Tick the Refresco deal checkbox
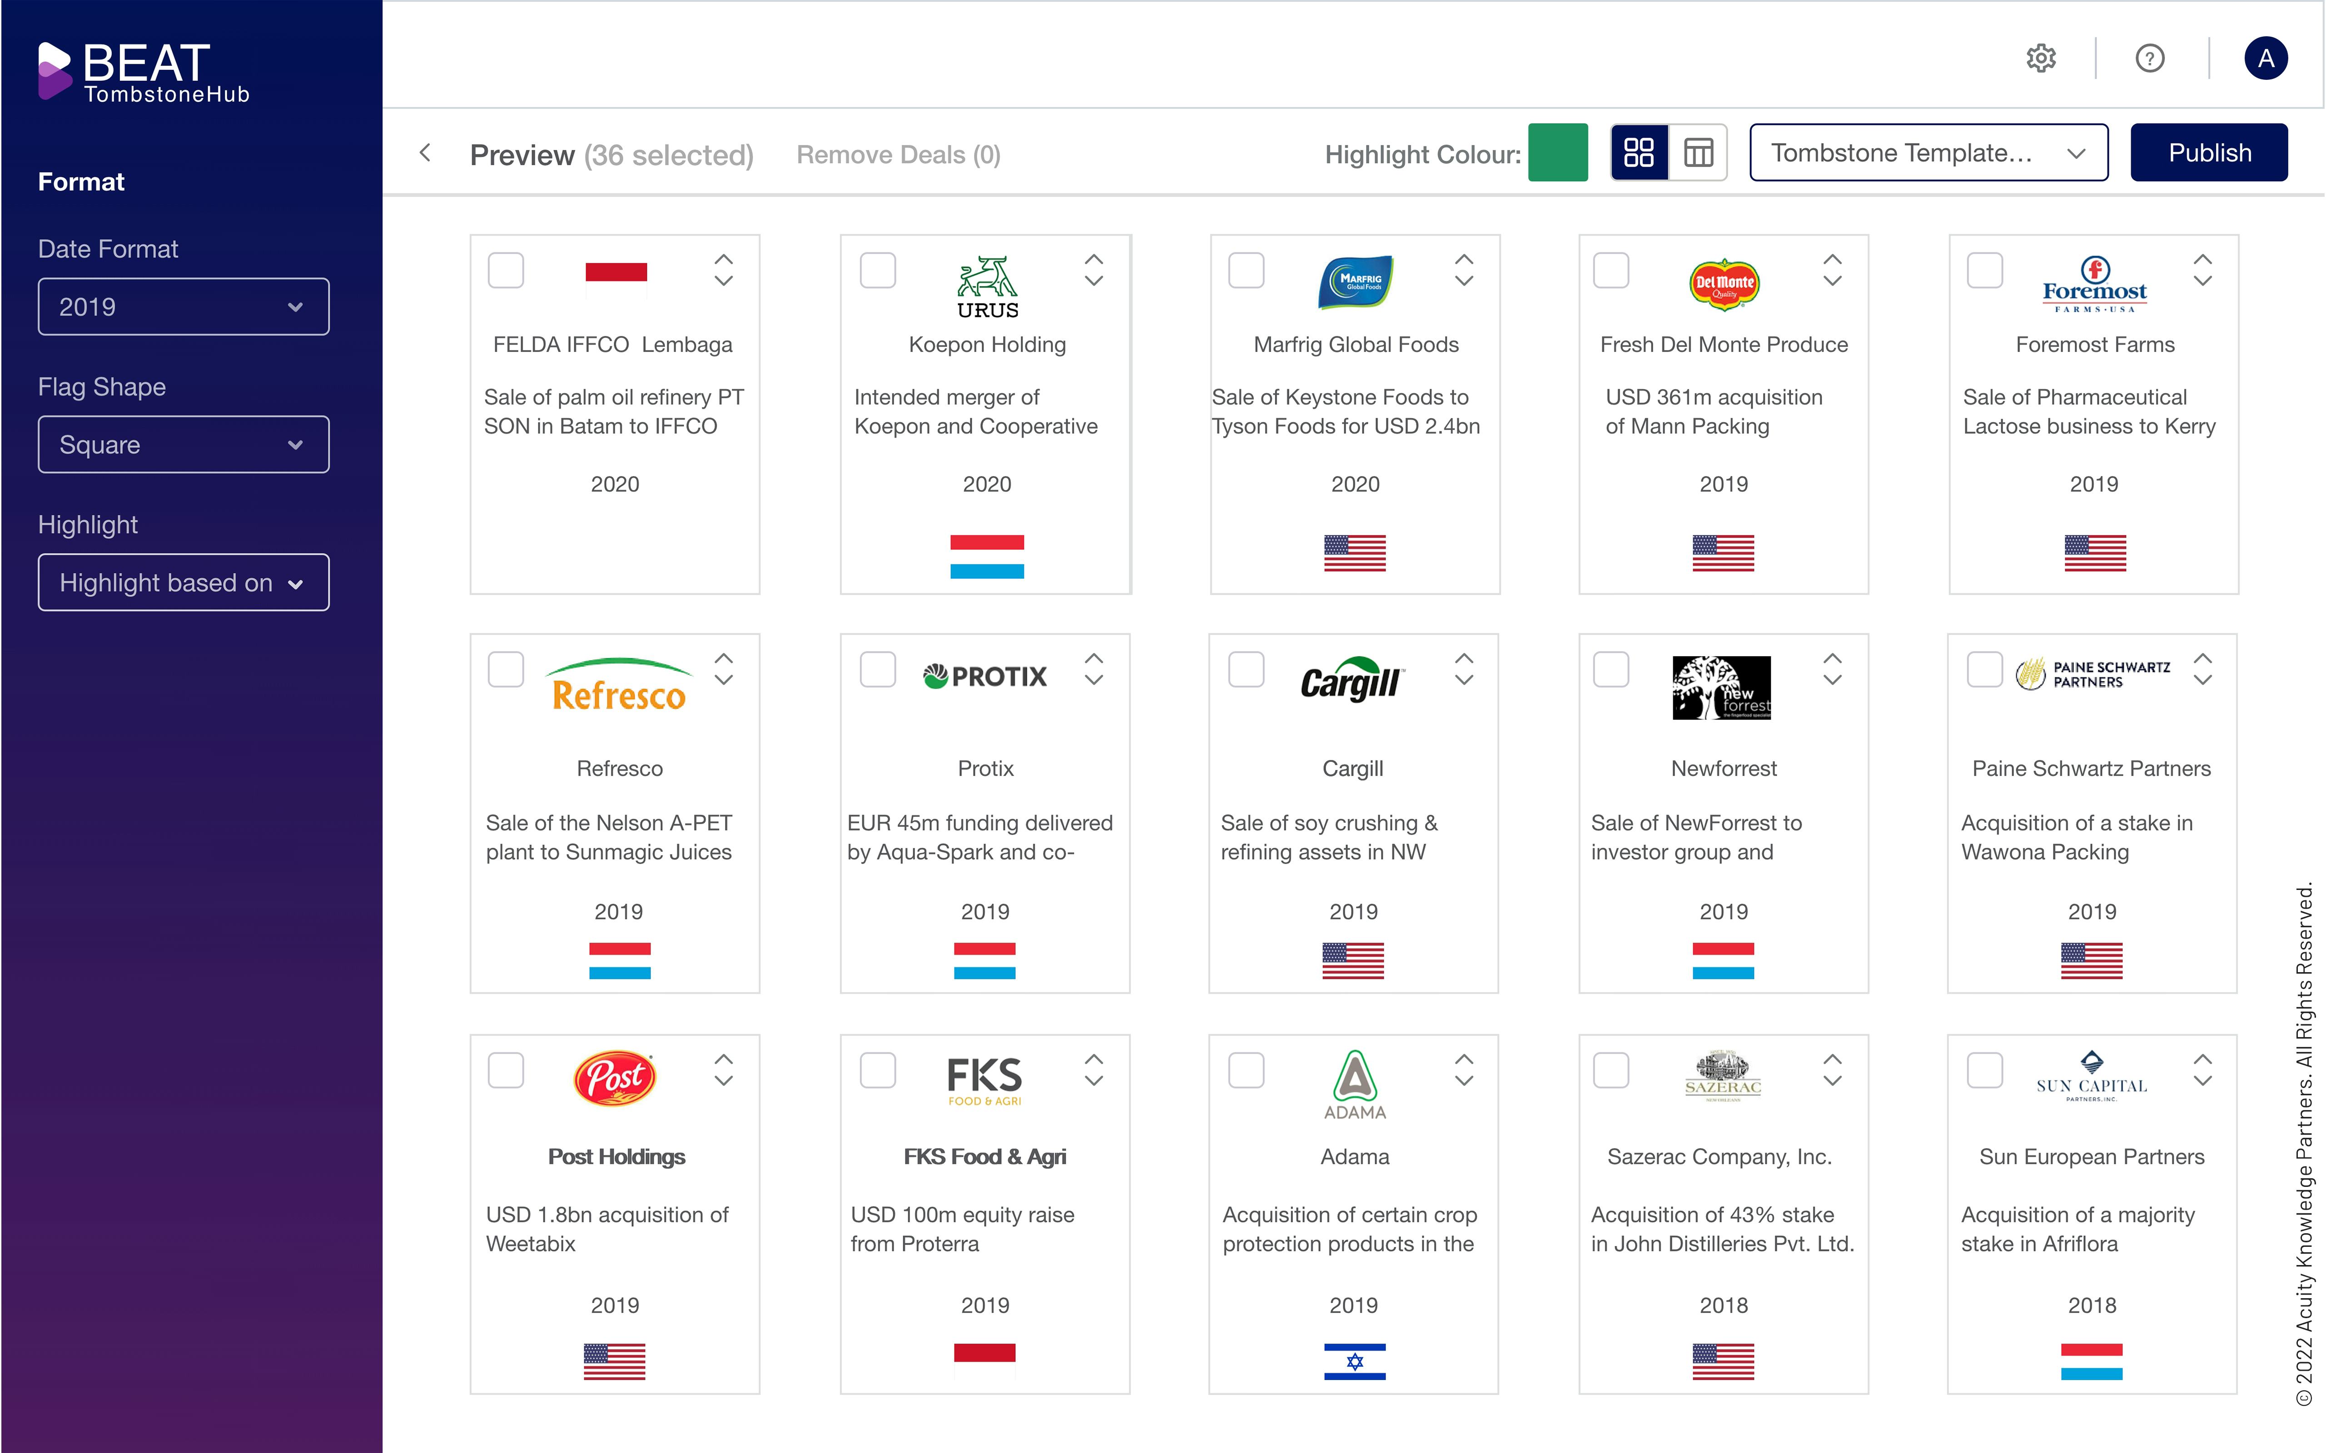 point(506,670)
